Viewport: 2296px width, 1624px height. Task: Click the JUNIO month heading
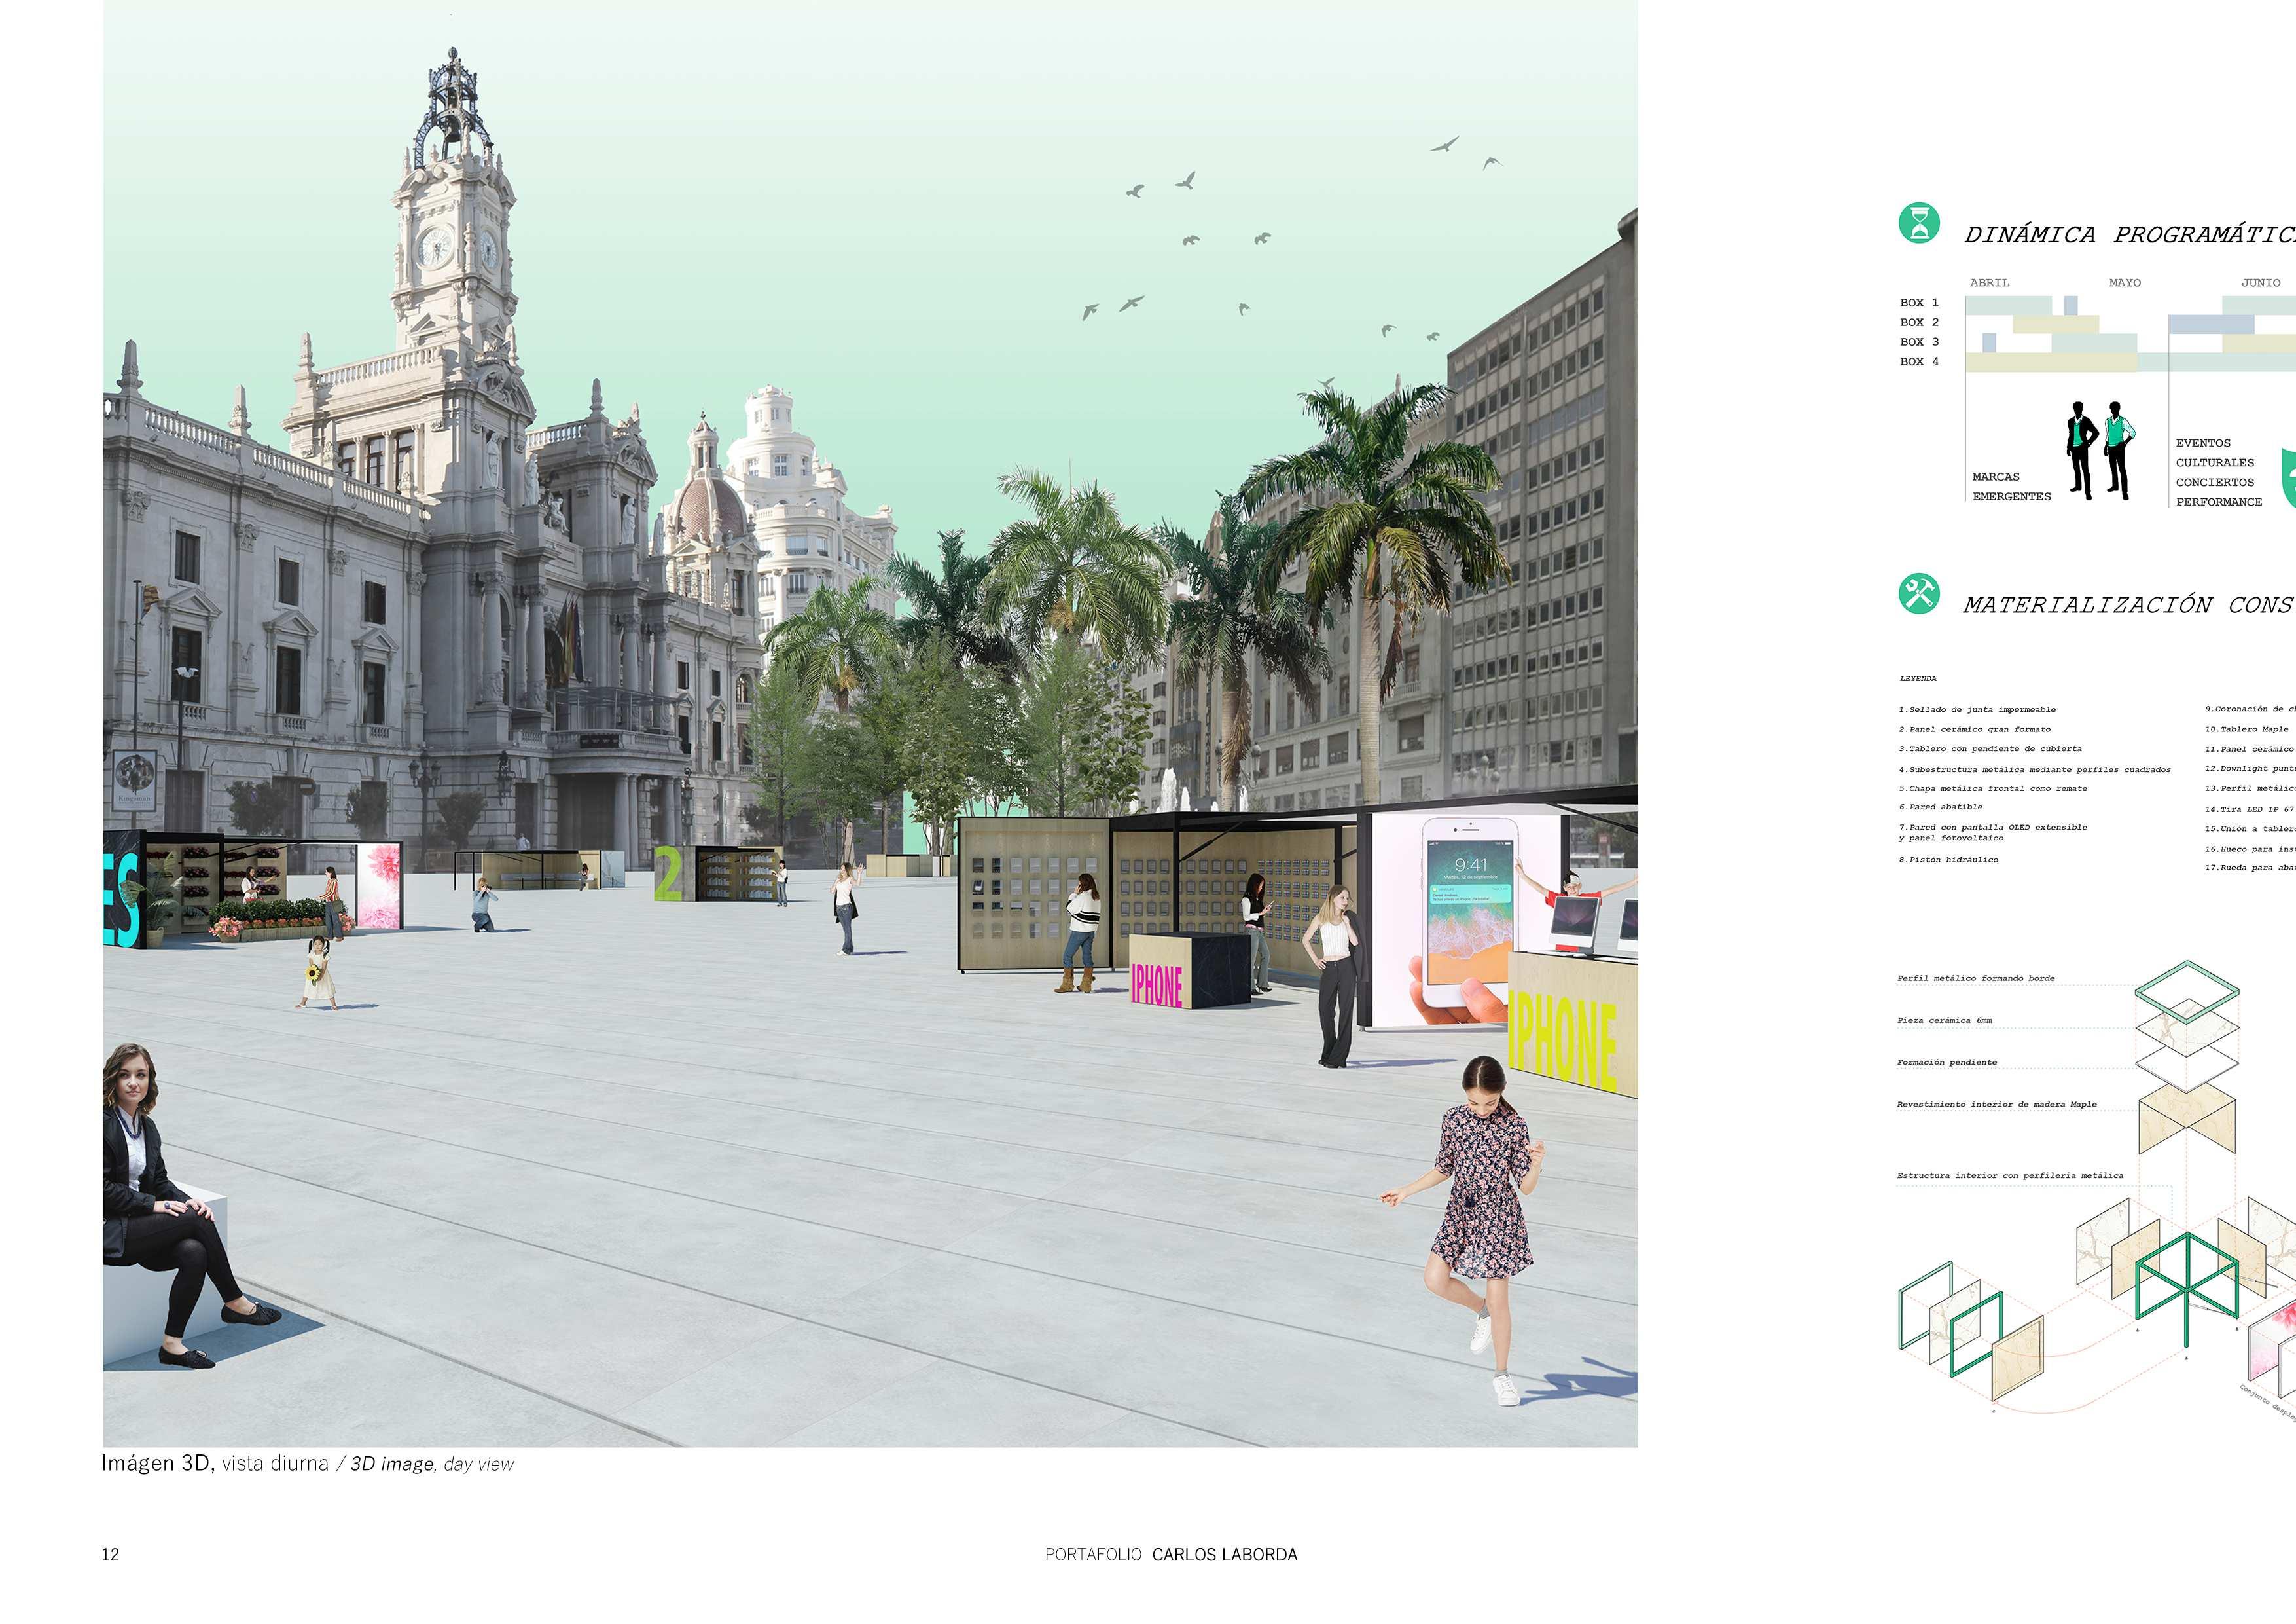(x=2260, y=283)
